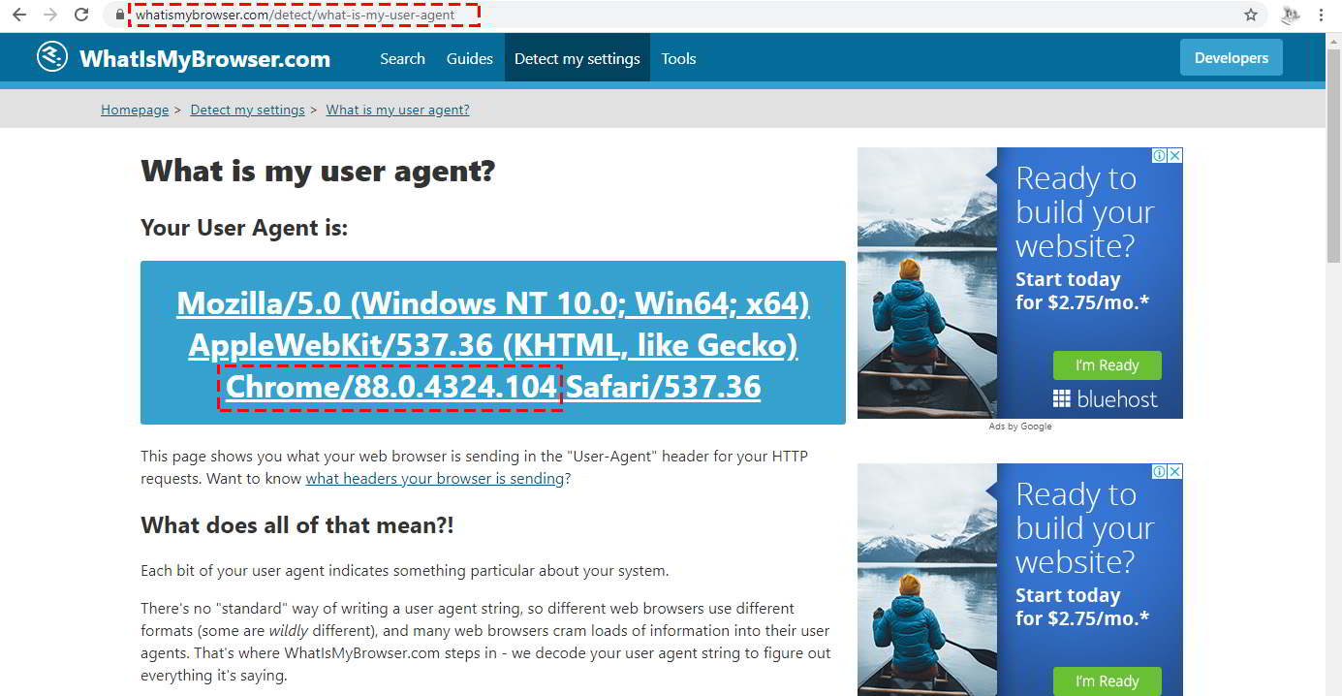Click the canoe photo in top ad
1342x696 pixels.
tap(926, 283)
